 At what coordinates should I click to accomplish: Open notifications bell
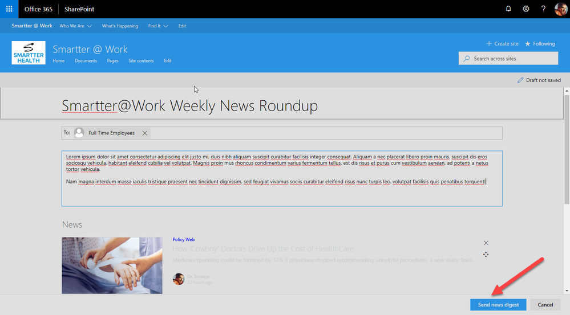pos(508,9)
